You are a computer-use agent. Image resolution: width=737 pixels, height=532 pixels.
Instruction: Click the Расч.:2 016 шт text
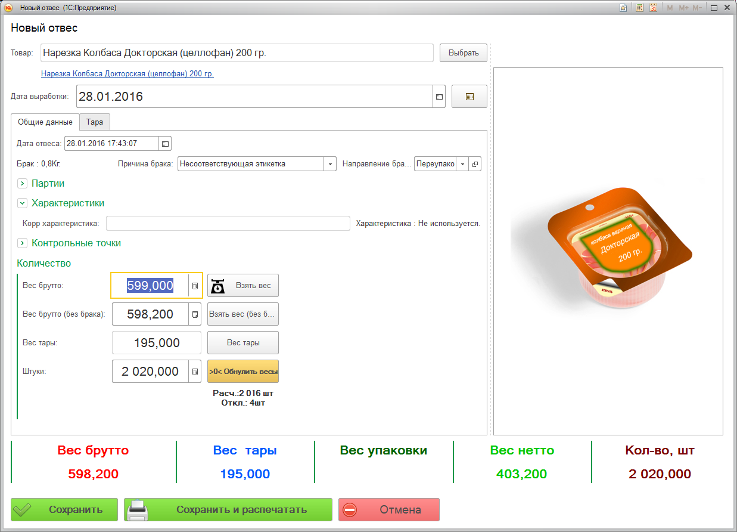(243, 394)
